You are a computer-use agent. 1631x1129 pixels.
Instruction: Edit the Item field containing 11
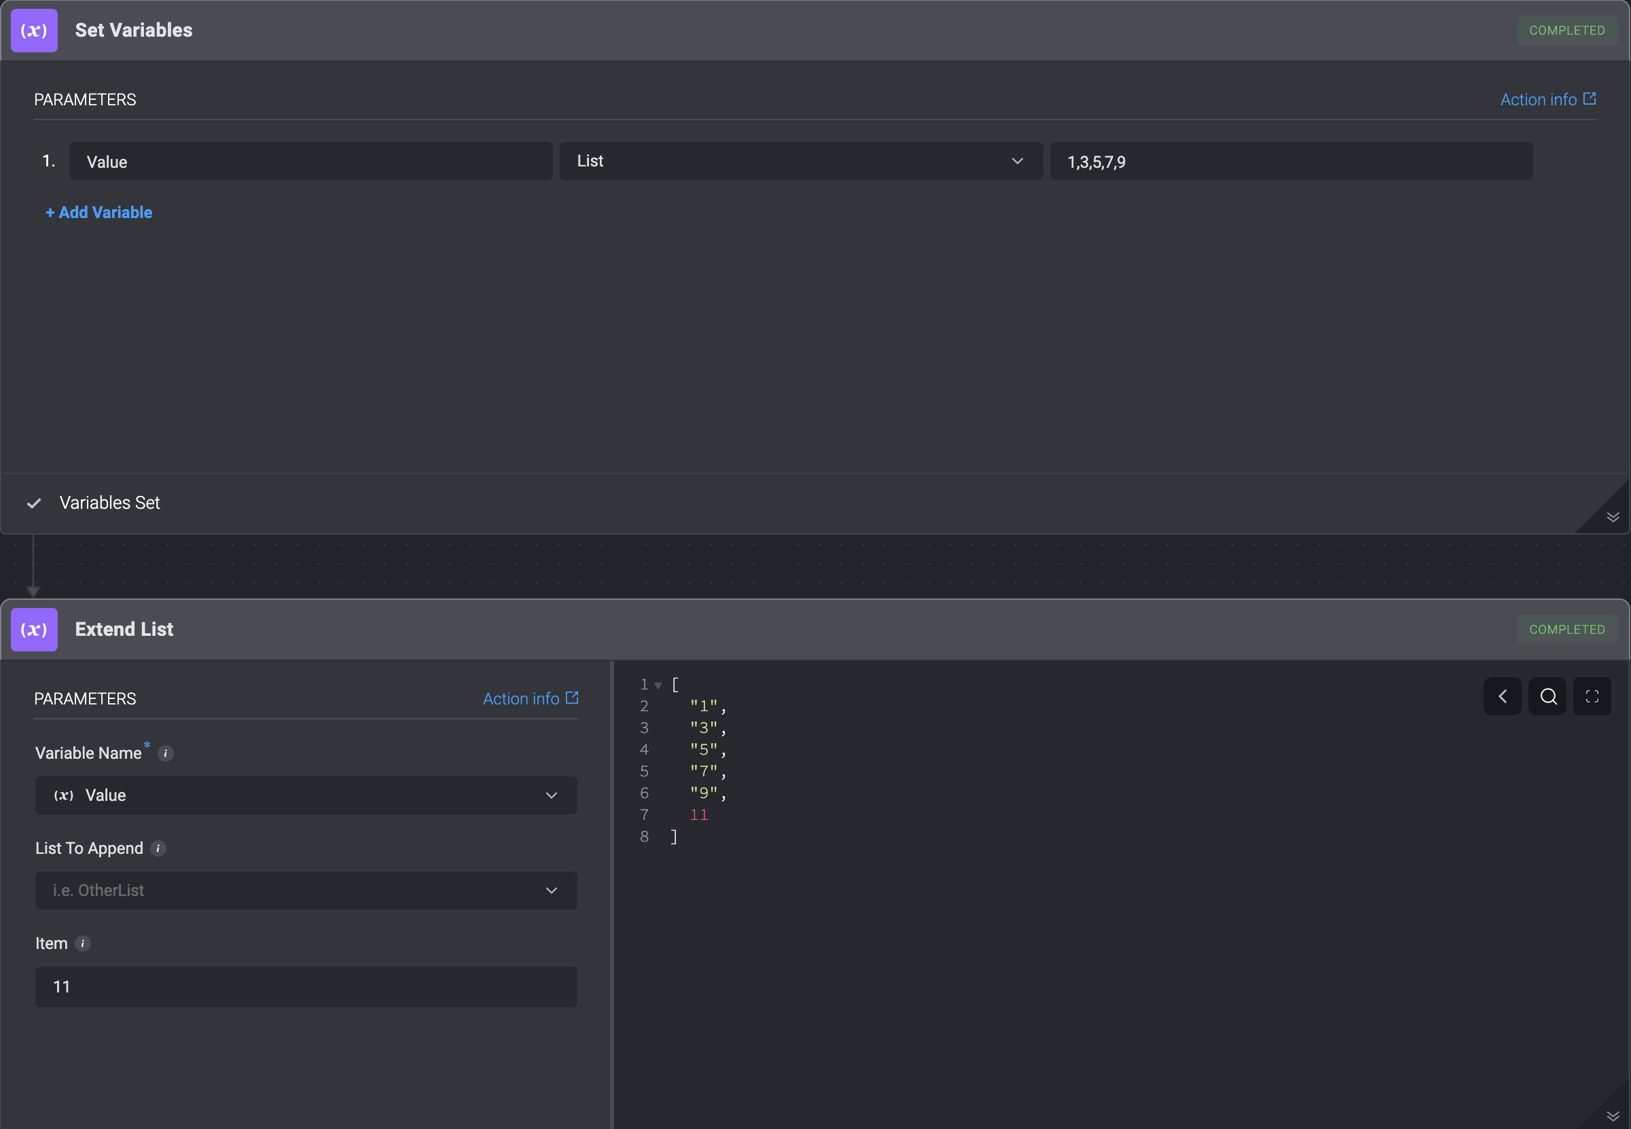[x=306, y=987]
